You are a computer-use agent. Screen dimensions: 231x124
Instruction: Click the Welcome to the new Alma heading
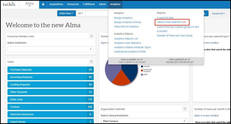tap(43, 25)
